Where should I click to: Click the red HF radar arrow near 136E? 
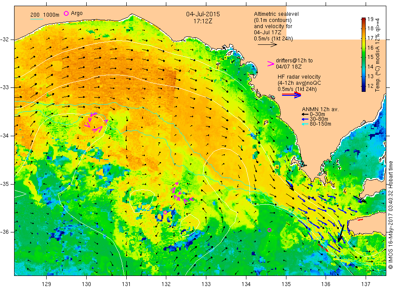point(323,247)
